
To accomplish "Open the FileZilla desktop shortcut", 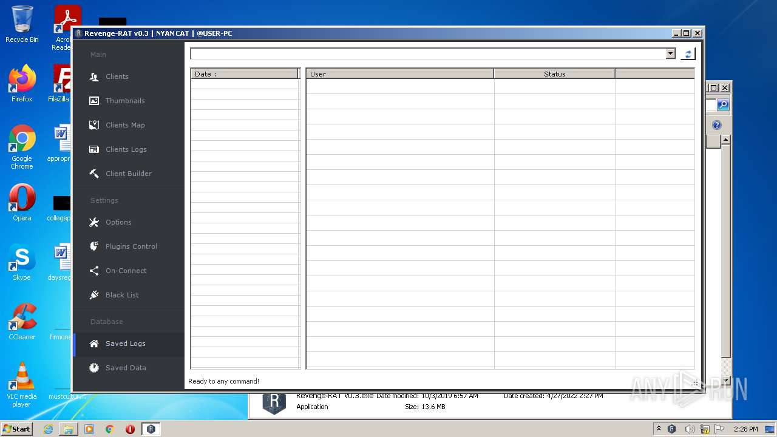I will 61,84.
